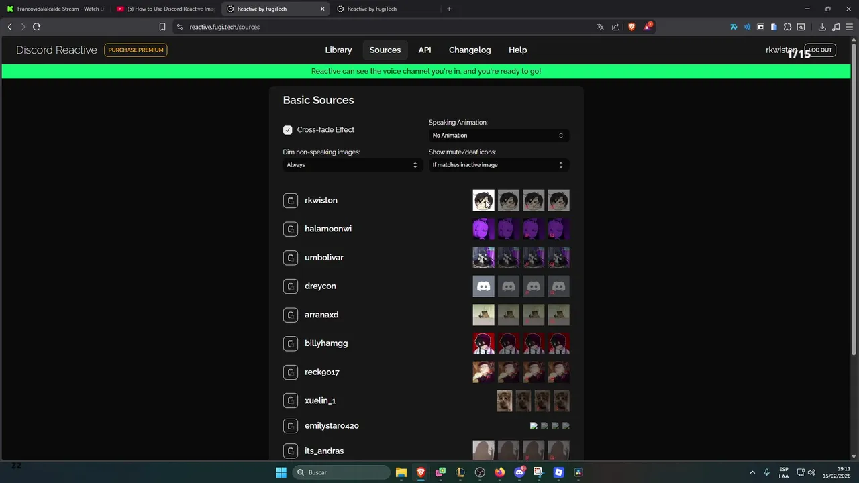Click the Log Out button
Image resolution: width=859 pixels, height=483 pixels.
coord(820,50)
